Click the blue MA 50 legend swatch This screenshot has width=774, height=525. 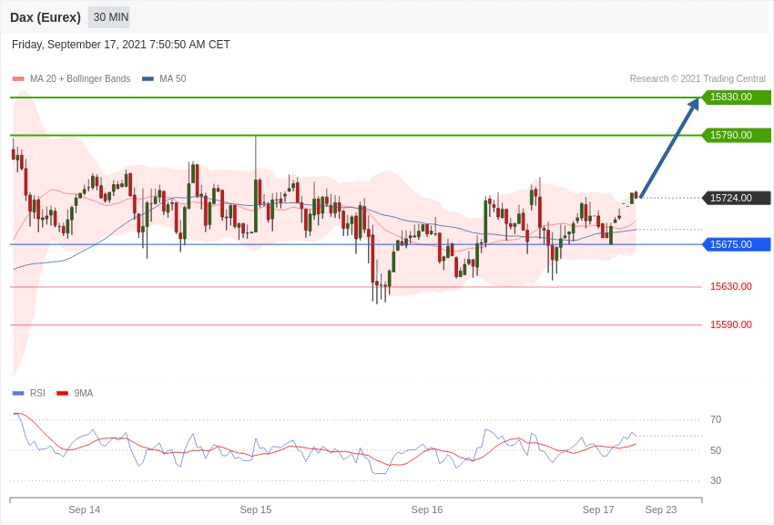coord(148,79)
